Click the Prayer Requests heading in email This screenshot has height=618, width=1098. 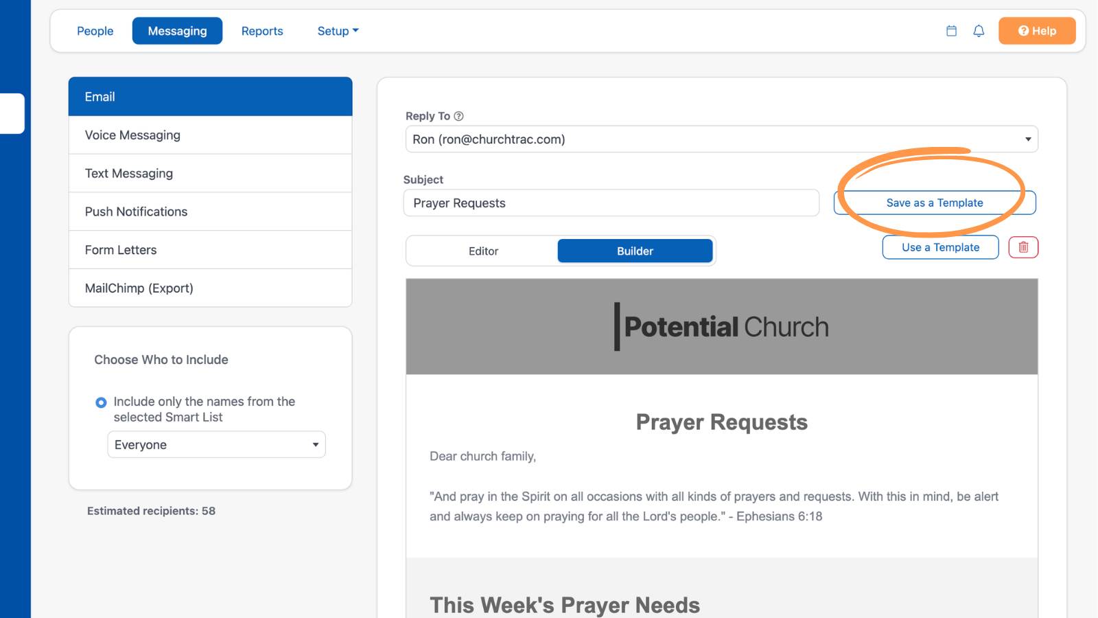[x=722, y=422]
